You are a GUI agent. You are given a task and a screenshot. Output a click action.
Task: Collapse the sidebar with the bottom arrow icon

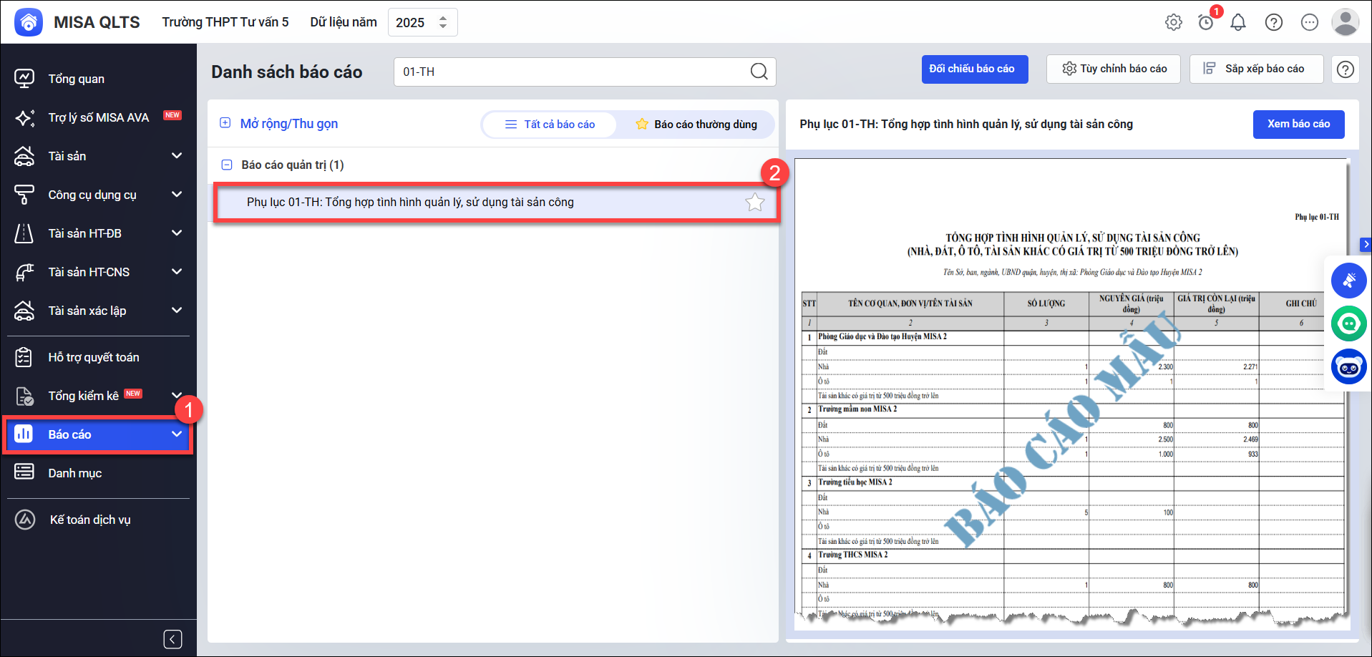click(x=172, y=639)
